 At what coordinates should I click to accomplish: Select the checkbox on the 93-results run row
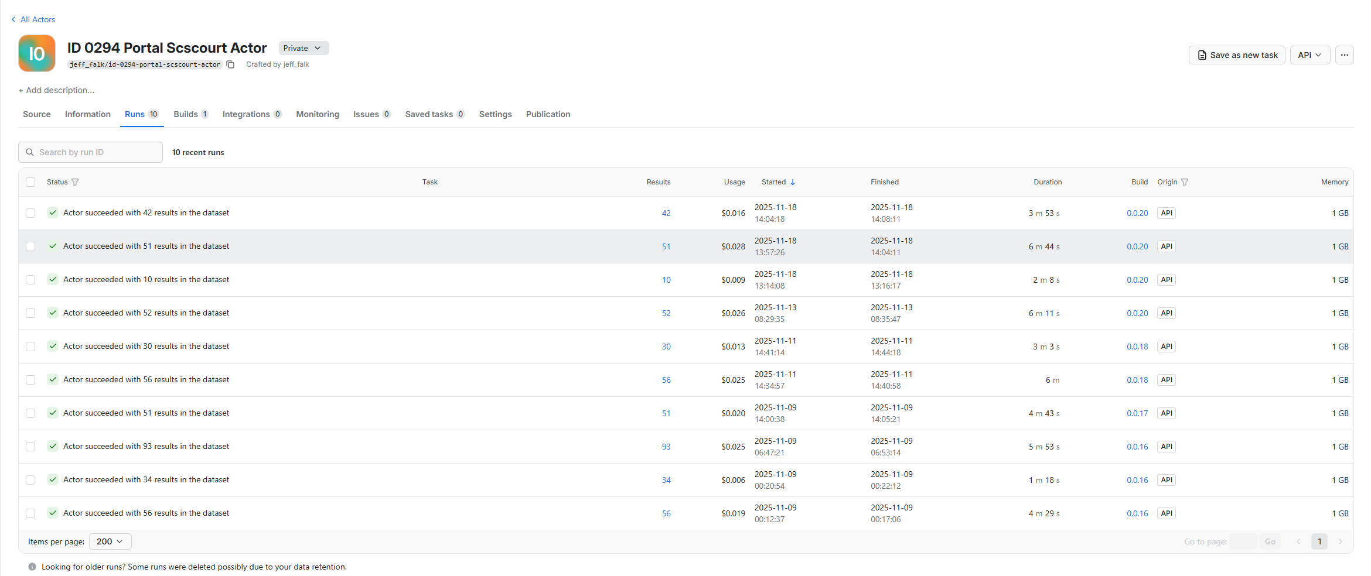coord(30,446)
